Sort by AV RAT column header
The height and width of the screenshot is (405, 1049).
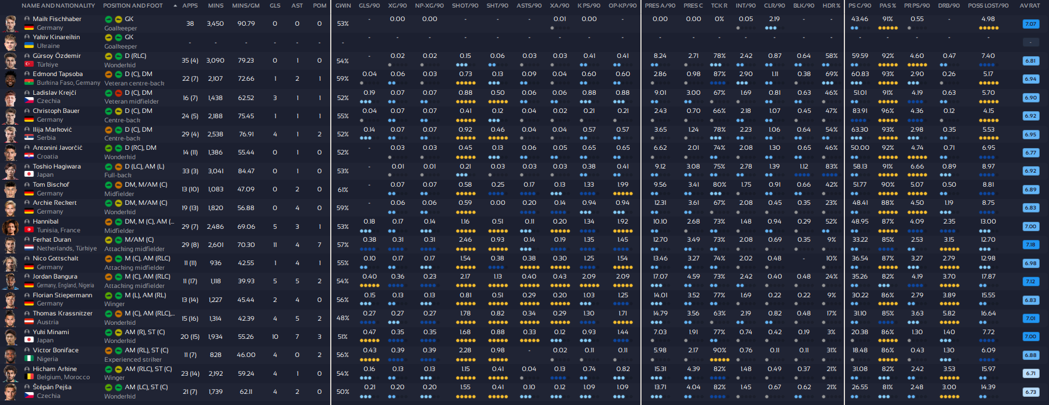coord(1030,6)
